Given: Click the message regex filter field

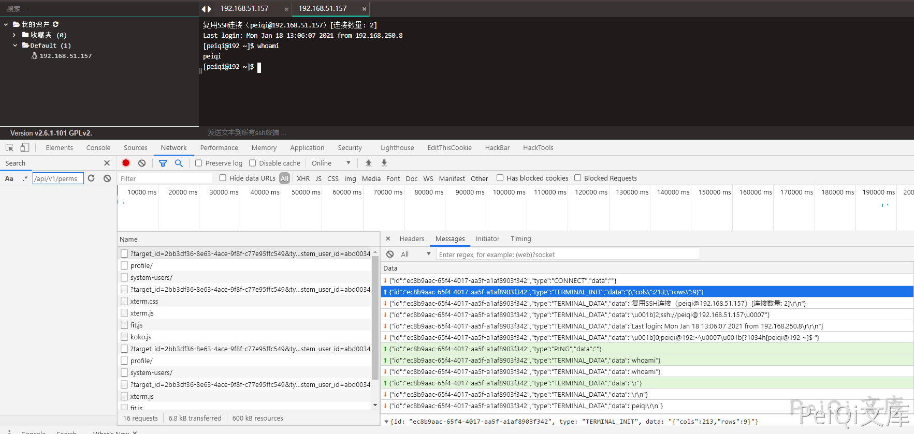Looking at the screenshot, I should (568, 254).
